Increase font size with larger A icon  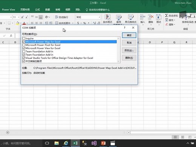(22, 17)
